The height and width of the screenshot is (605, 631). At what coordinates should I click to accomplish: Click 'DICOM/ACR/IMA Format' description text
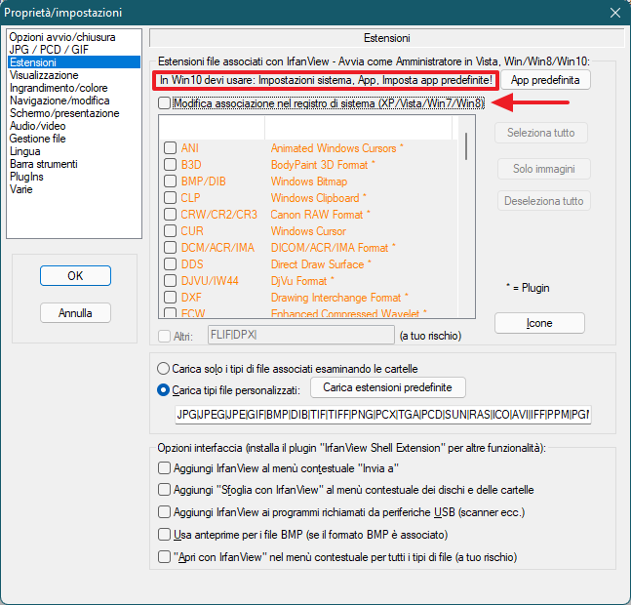(x=330, y=248)
